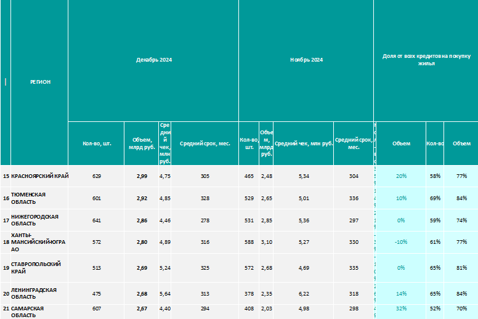Click 61% in Ханты-Мансийский АО row
This screenshot has width=478, height=319.
coord(435,242)
